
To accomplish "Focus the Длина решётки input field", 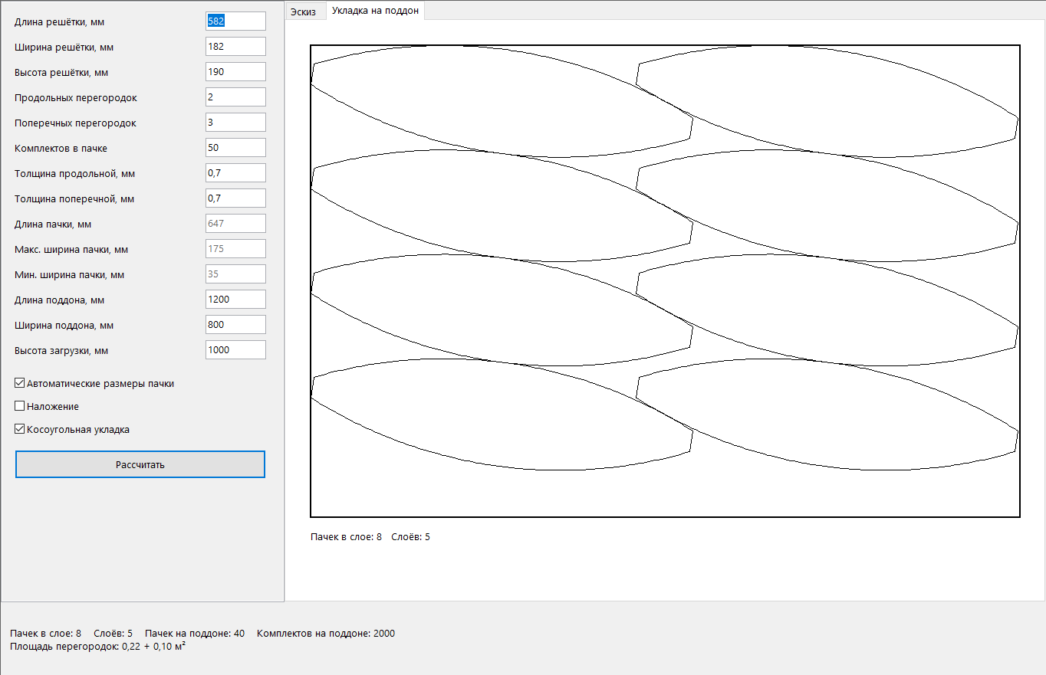I will click(x=235, y=21).
